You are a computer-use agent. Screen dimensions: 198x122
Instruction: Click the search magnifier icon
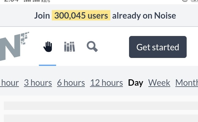tap(92, 46)
